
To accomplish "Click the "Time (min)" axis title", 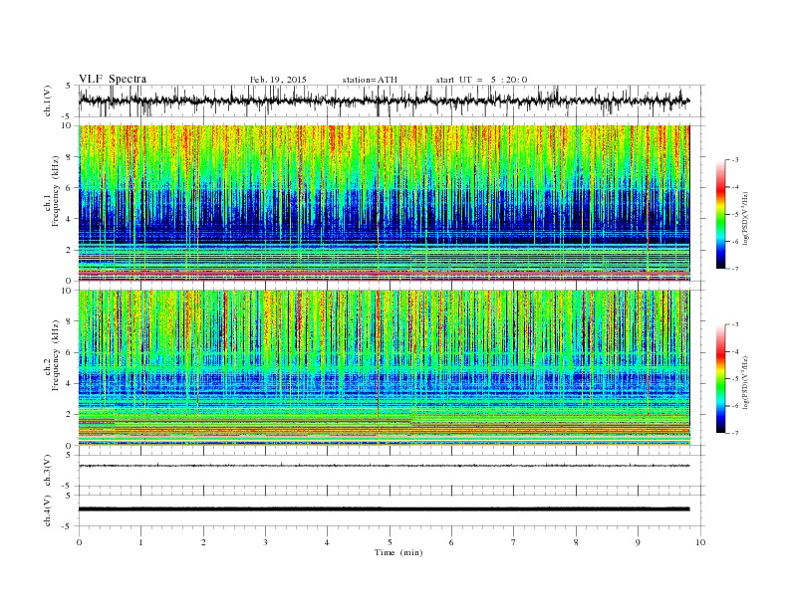I will 398,552.
